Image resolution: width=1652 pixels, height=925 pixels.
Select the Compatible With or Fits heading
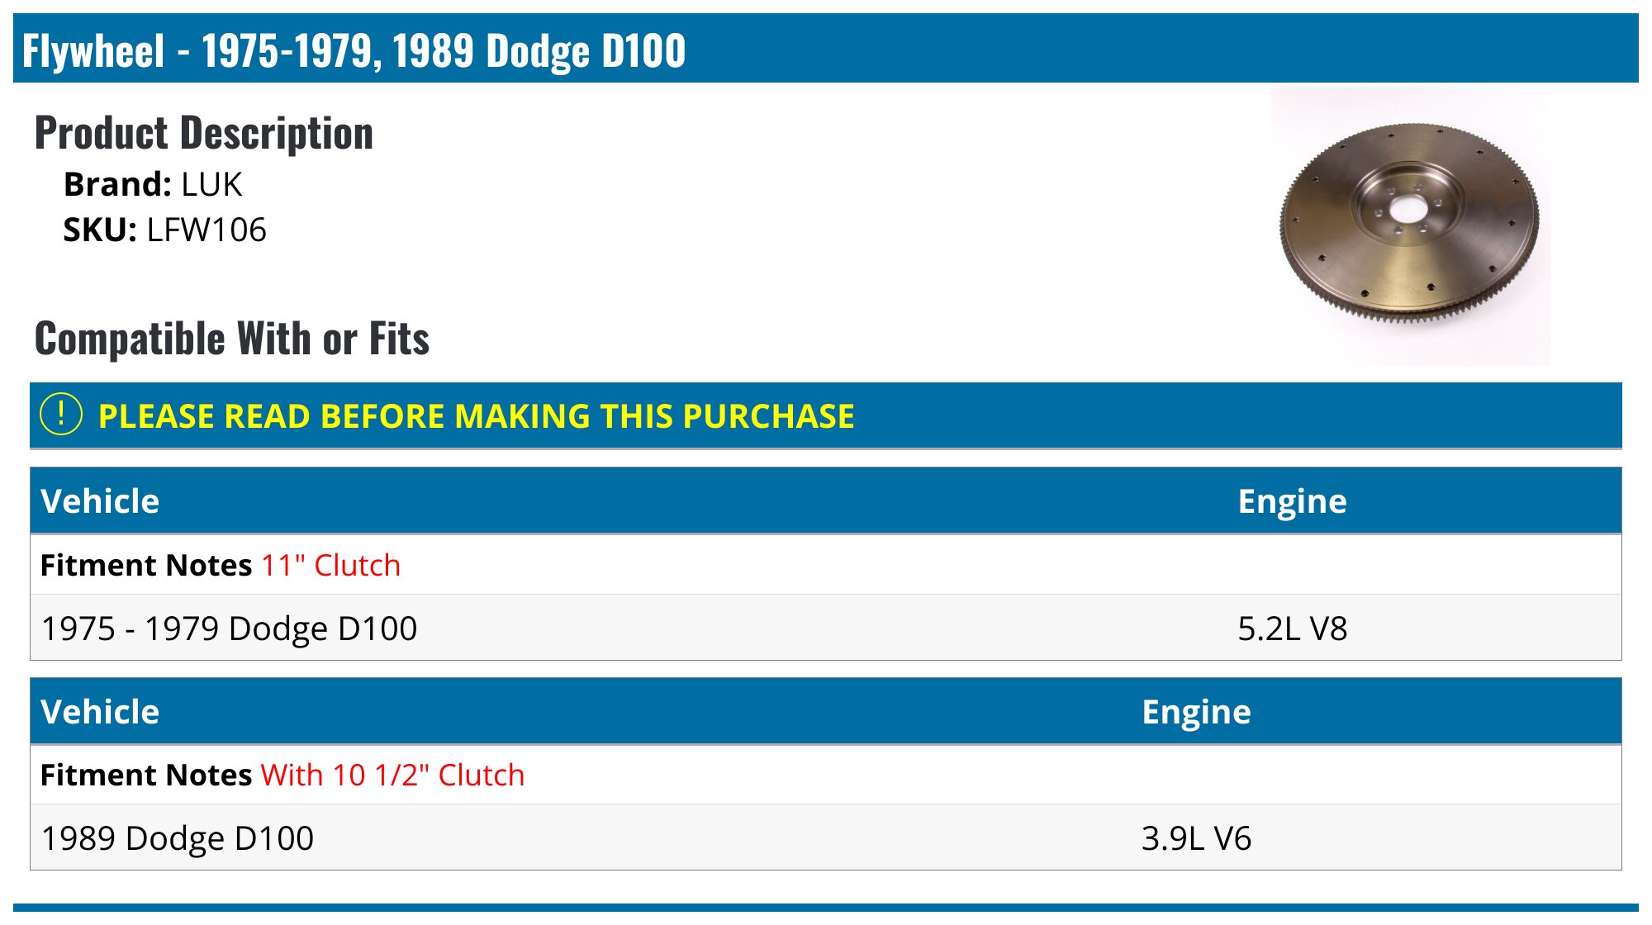tap(232, 339)
